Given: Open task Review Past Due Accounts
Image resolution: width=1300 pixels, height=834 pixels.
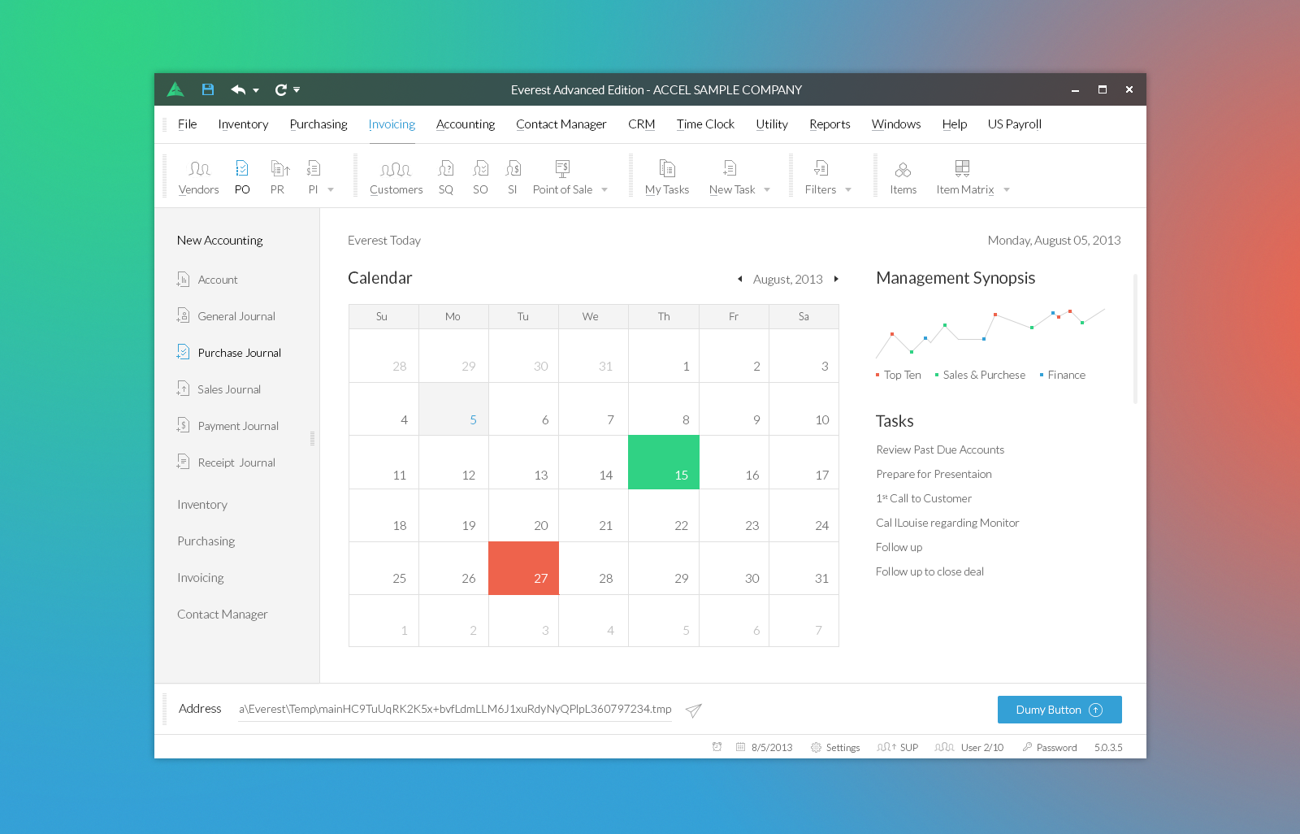Looking at the screenshot, I should coord(940,450).
